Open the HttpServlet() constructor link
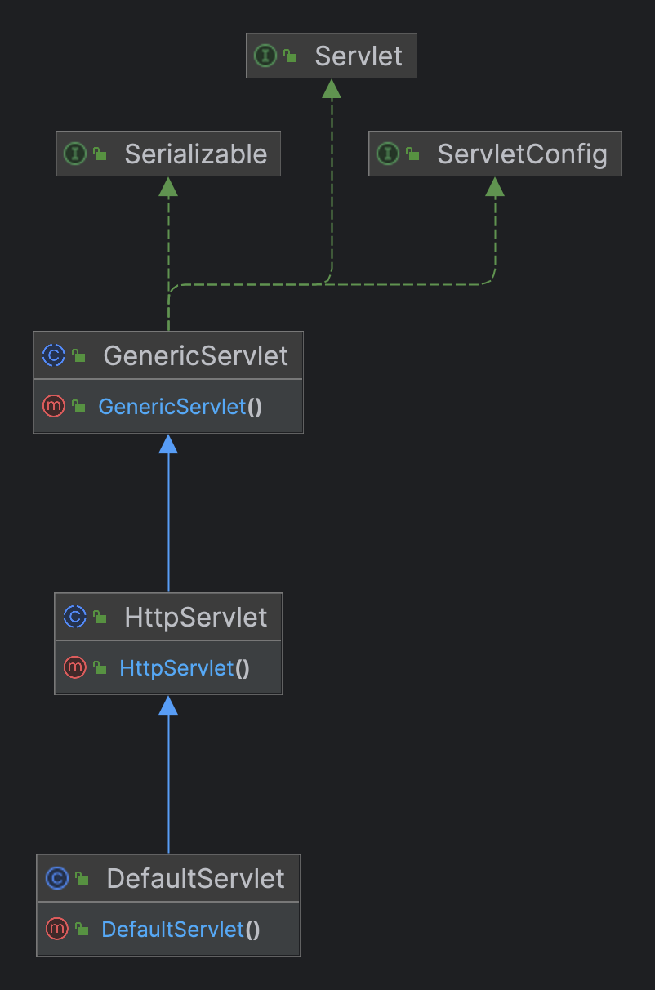 [185, 667]
